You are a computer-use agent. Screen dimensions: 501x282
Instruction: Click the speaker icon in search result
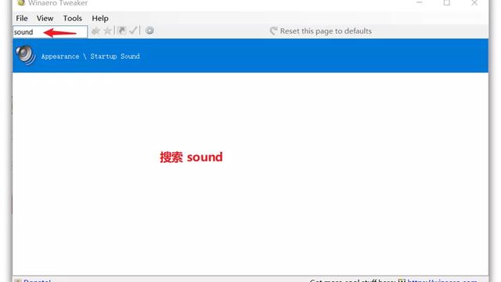pyautogui.click(x=26, y=55)
